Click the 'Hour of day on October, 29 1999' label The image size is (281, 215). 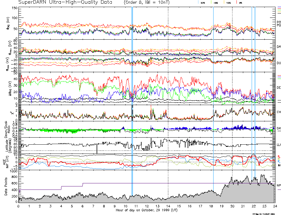[146, 210]
